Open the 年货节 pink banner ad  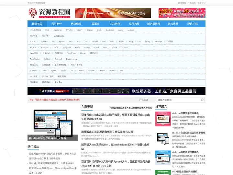pos(182,13)
